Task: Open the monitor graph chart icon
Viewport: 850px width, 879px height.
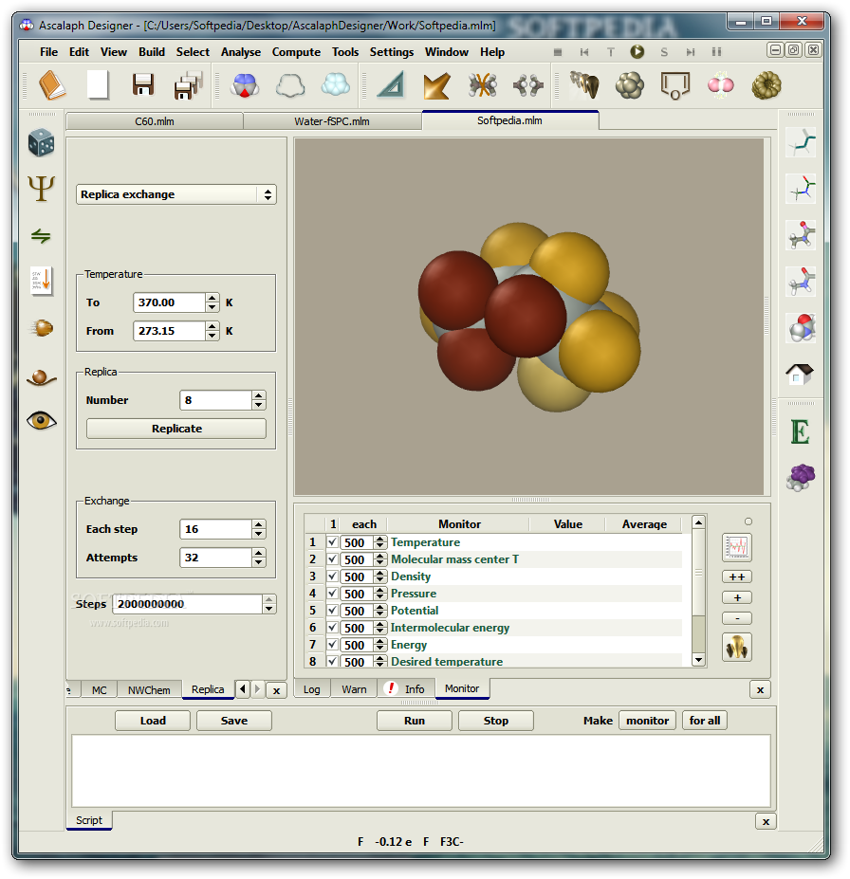Action: pos(737,548)
